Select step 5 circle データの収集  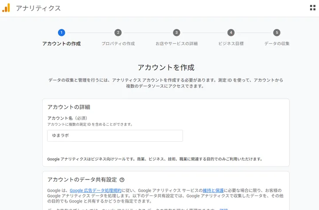(276, 32)
